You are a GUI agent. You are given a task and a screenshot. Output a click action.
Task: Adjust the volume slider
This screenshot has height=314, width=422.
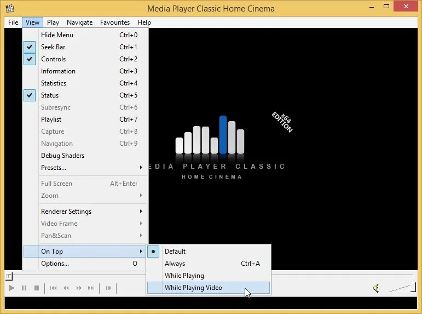click(x=402, y=288)
